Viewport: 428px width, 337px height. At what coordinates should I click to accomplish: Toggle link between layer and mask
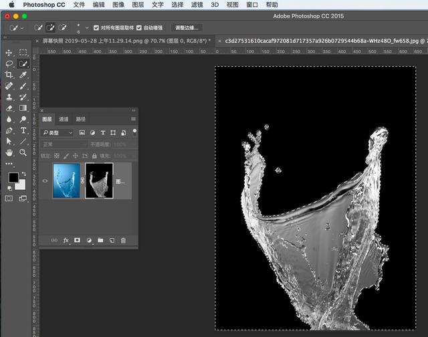coord(82,181)
